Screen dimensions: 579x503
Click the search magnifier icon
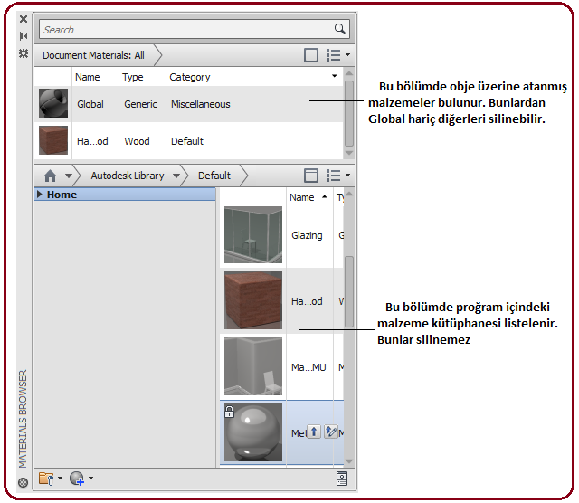tap(340, 29)
